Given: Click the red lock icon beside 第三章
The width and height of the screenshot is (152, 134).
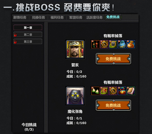Looking at the screenshot, I should (15, 42).
